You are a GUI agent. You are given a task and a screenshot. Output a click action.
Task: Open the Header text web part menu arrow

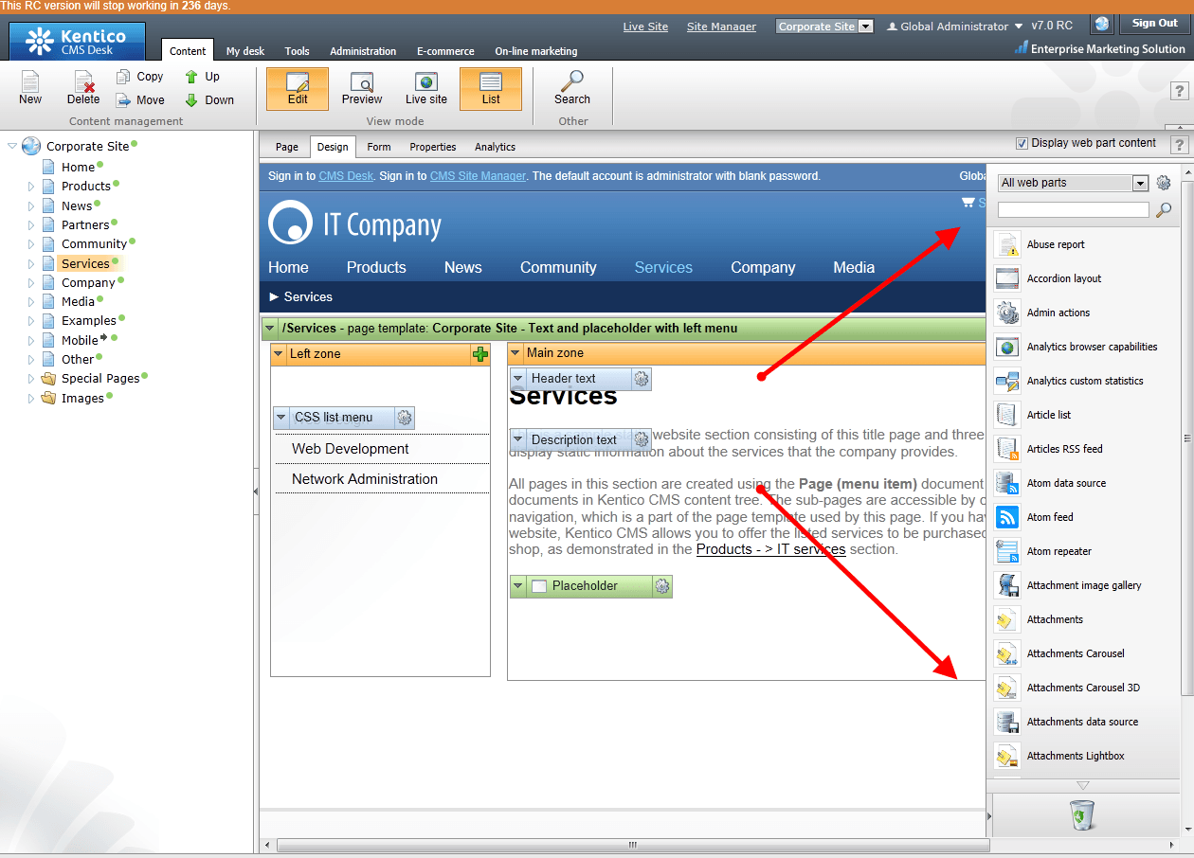518,379
